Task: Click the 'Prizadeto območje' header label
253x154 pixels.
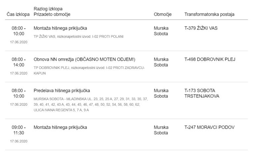Action: point(52,15)
